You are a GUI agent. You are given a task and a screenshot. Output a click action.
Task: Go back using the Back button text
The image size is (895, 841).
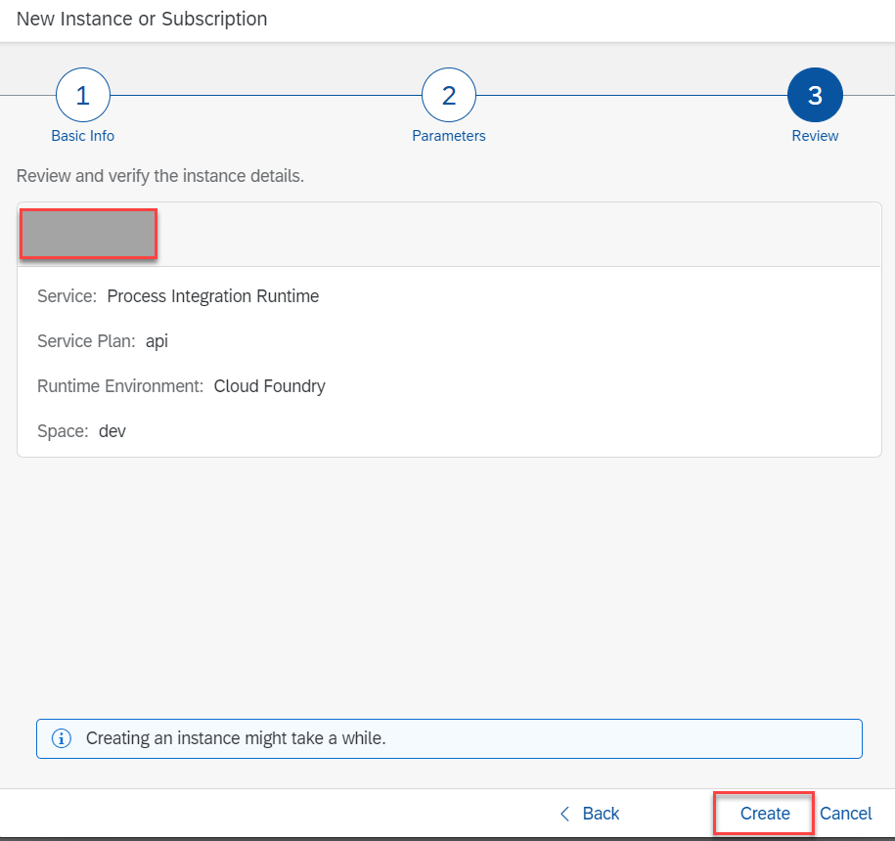[x=601, y=814]
